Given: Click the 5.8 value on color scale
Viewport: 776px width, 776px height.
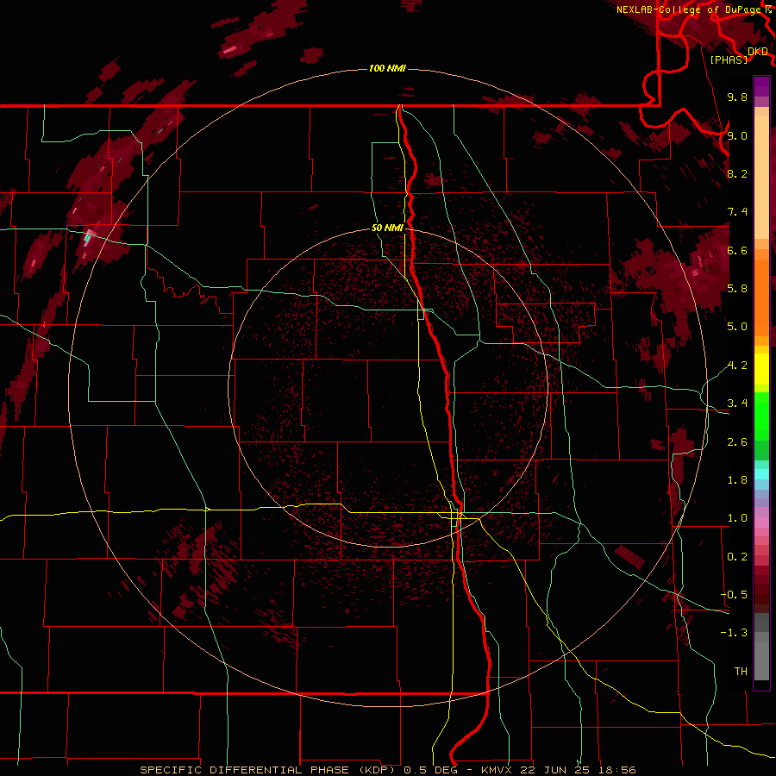Looking at the screenshot, I should (737, 289).
